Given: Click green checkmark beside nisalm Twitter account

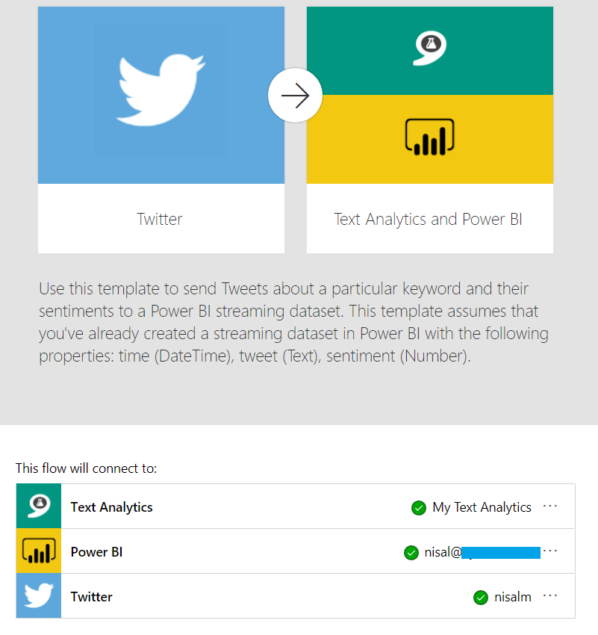Looking at the screenshot, I should coord(481,598).
